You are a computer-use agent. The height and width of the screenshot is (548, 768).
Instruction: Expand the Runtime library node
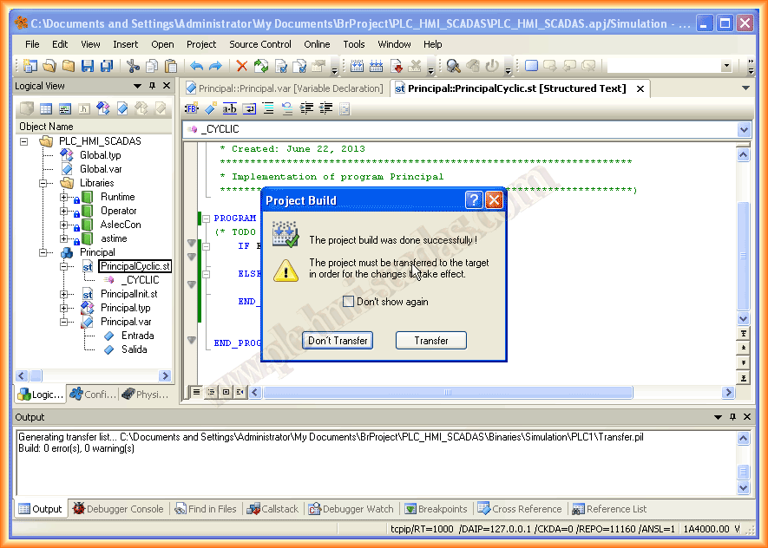(64, 197)
